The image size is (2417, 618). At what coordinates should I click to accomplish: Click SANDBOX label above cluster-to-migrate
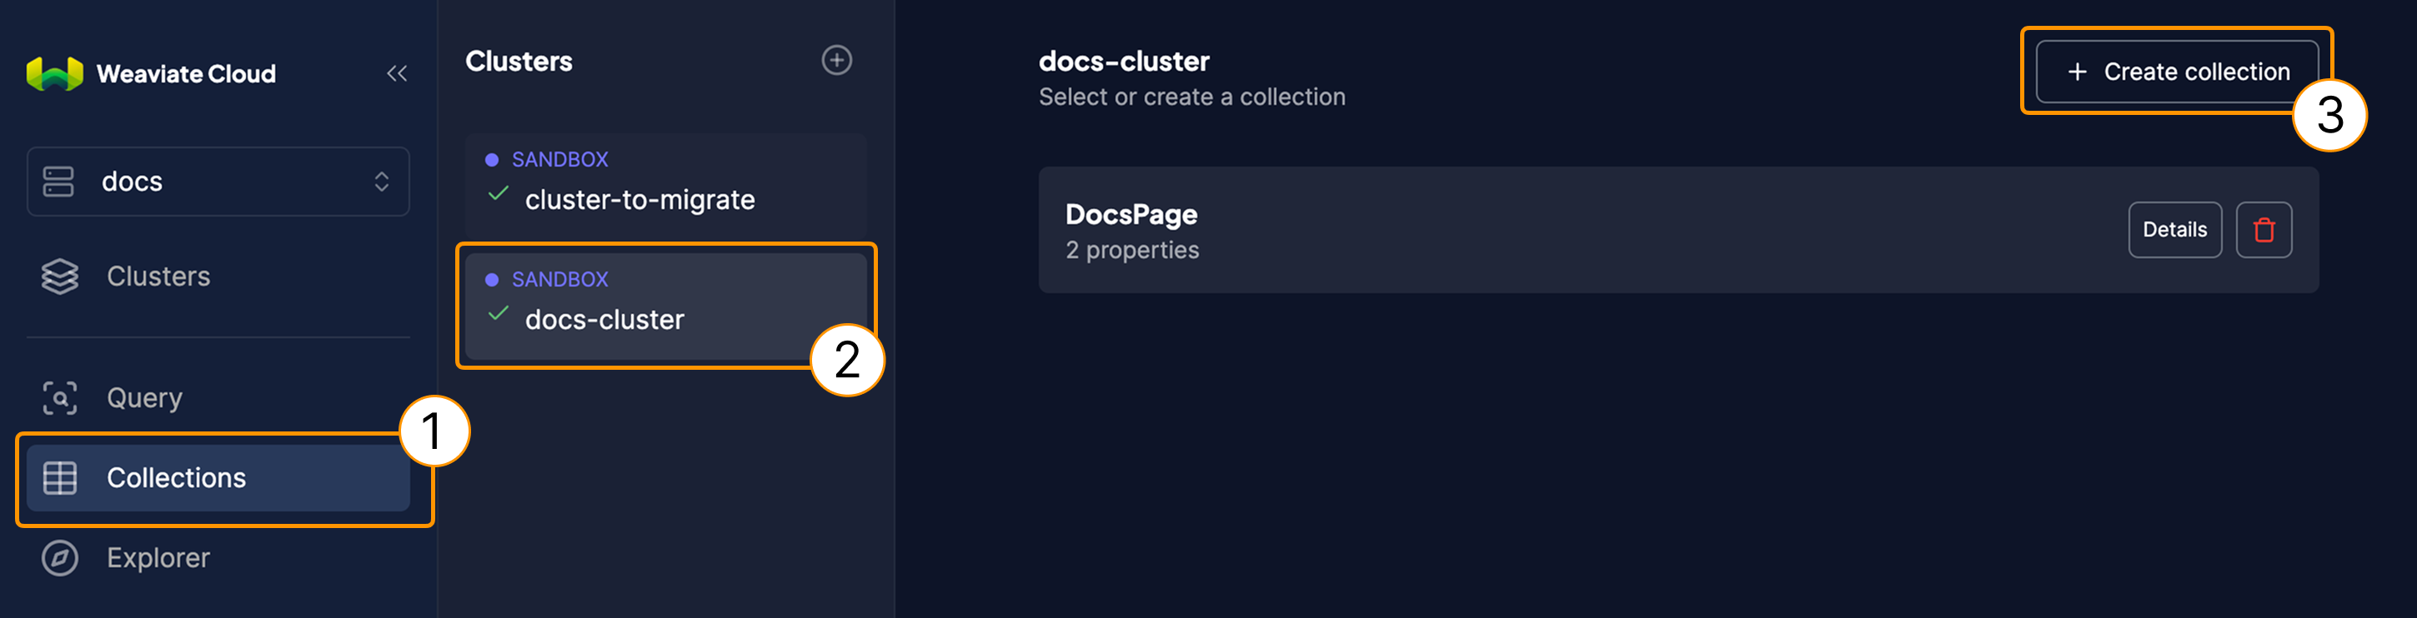(x=560, y=159)
